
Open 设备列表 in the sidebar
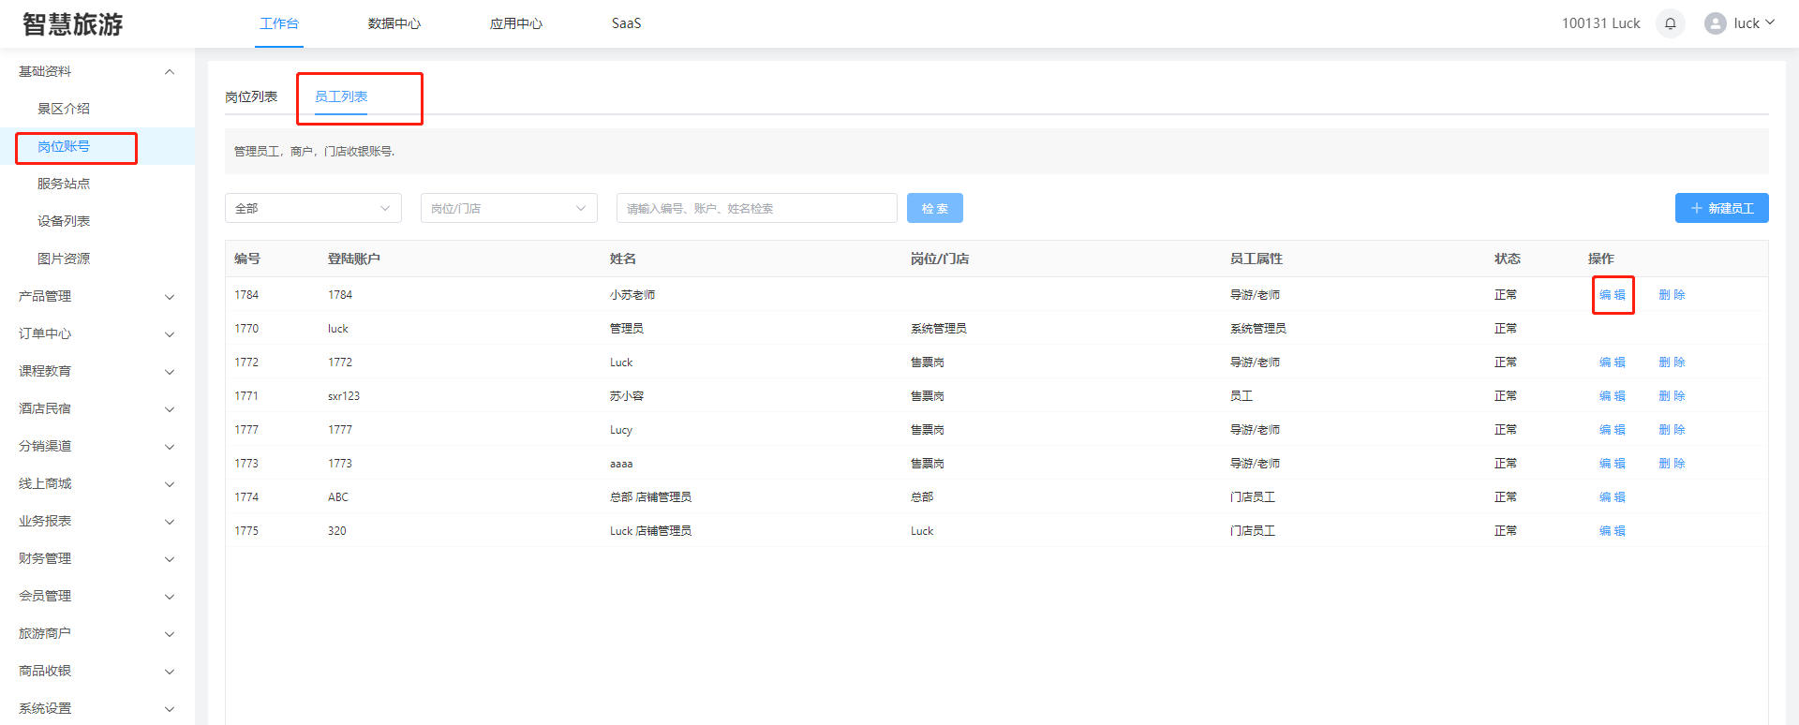(64, 221)
